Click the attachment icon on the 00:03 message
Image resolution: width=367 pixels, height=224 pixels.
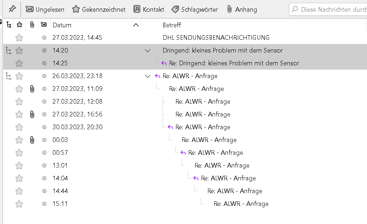32,140
